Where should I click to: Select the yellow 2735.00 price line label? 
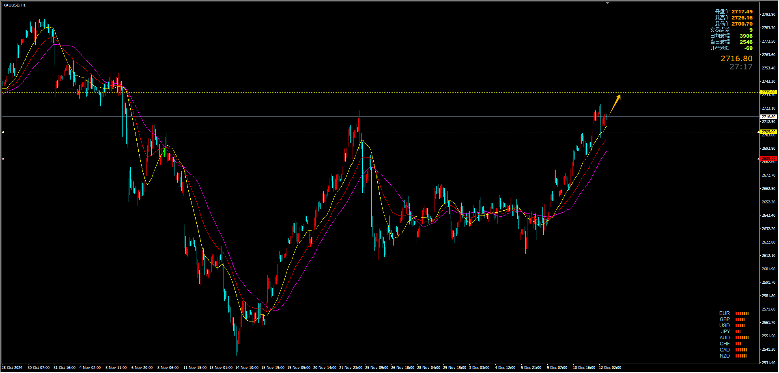coord(768,92)
